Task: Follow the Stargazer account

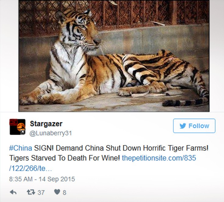Action: 194,126
